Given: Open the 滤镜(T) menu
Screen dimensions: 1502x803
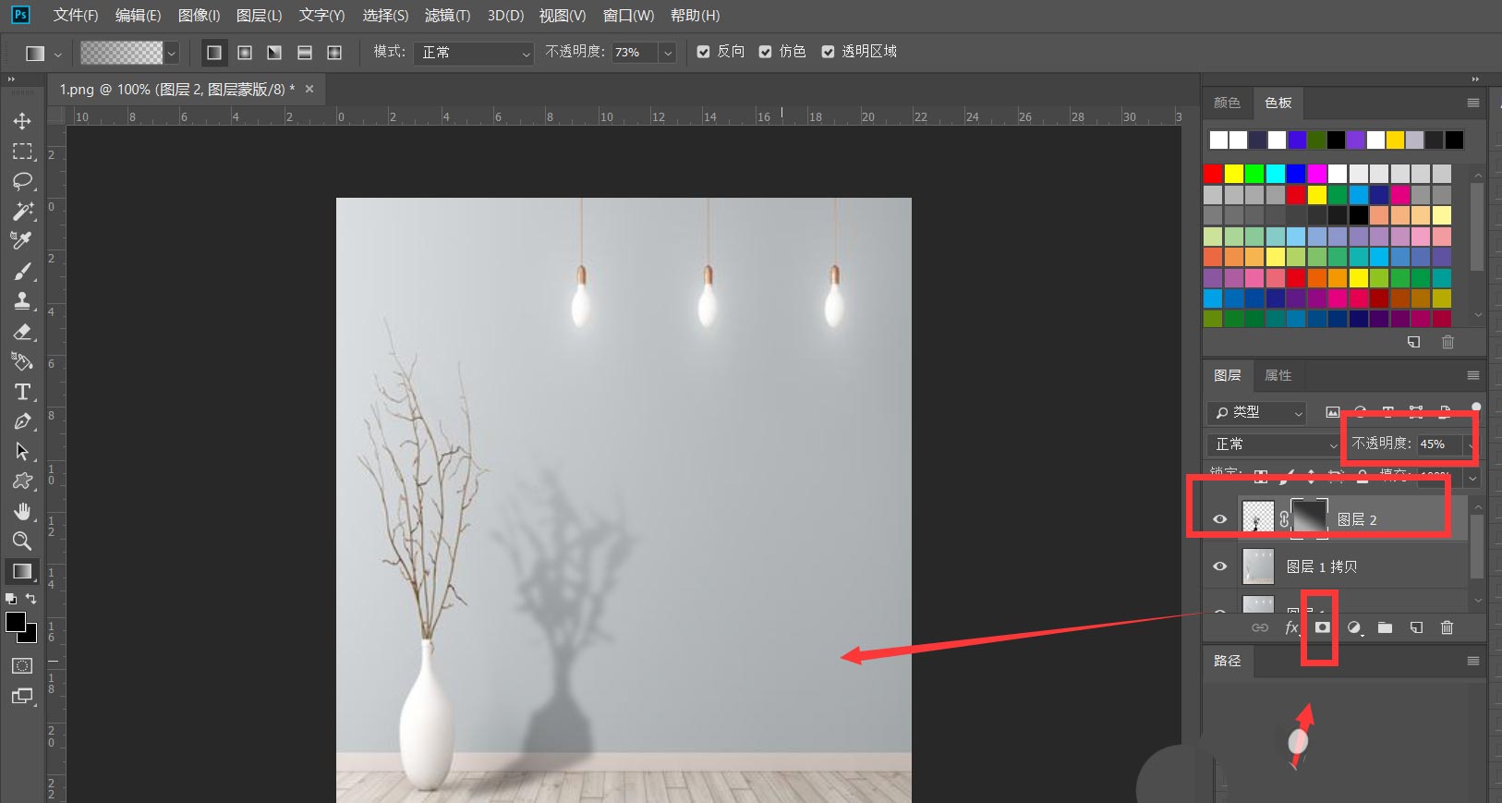Looking at the screenshot, I should (447, 16).
